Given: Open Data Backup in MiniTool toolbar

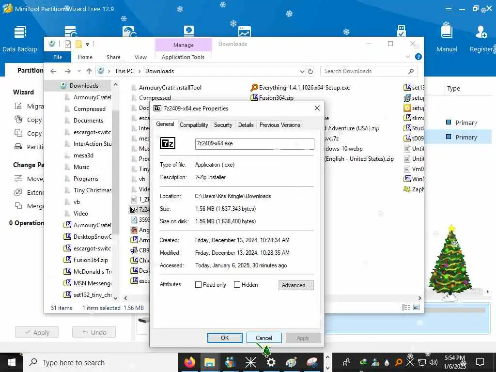Looking at the screenshot, I should (19, 39).
